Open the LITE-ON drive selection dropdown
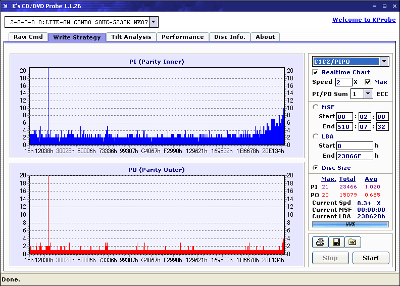The image size is (400, 286). [154, 22]
